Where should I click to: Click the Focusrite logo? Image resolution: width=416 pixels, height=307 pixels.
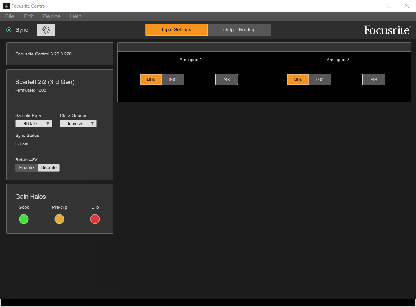coord(387,30)
